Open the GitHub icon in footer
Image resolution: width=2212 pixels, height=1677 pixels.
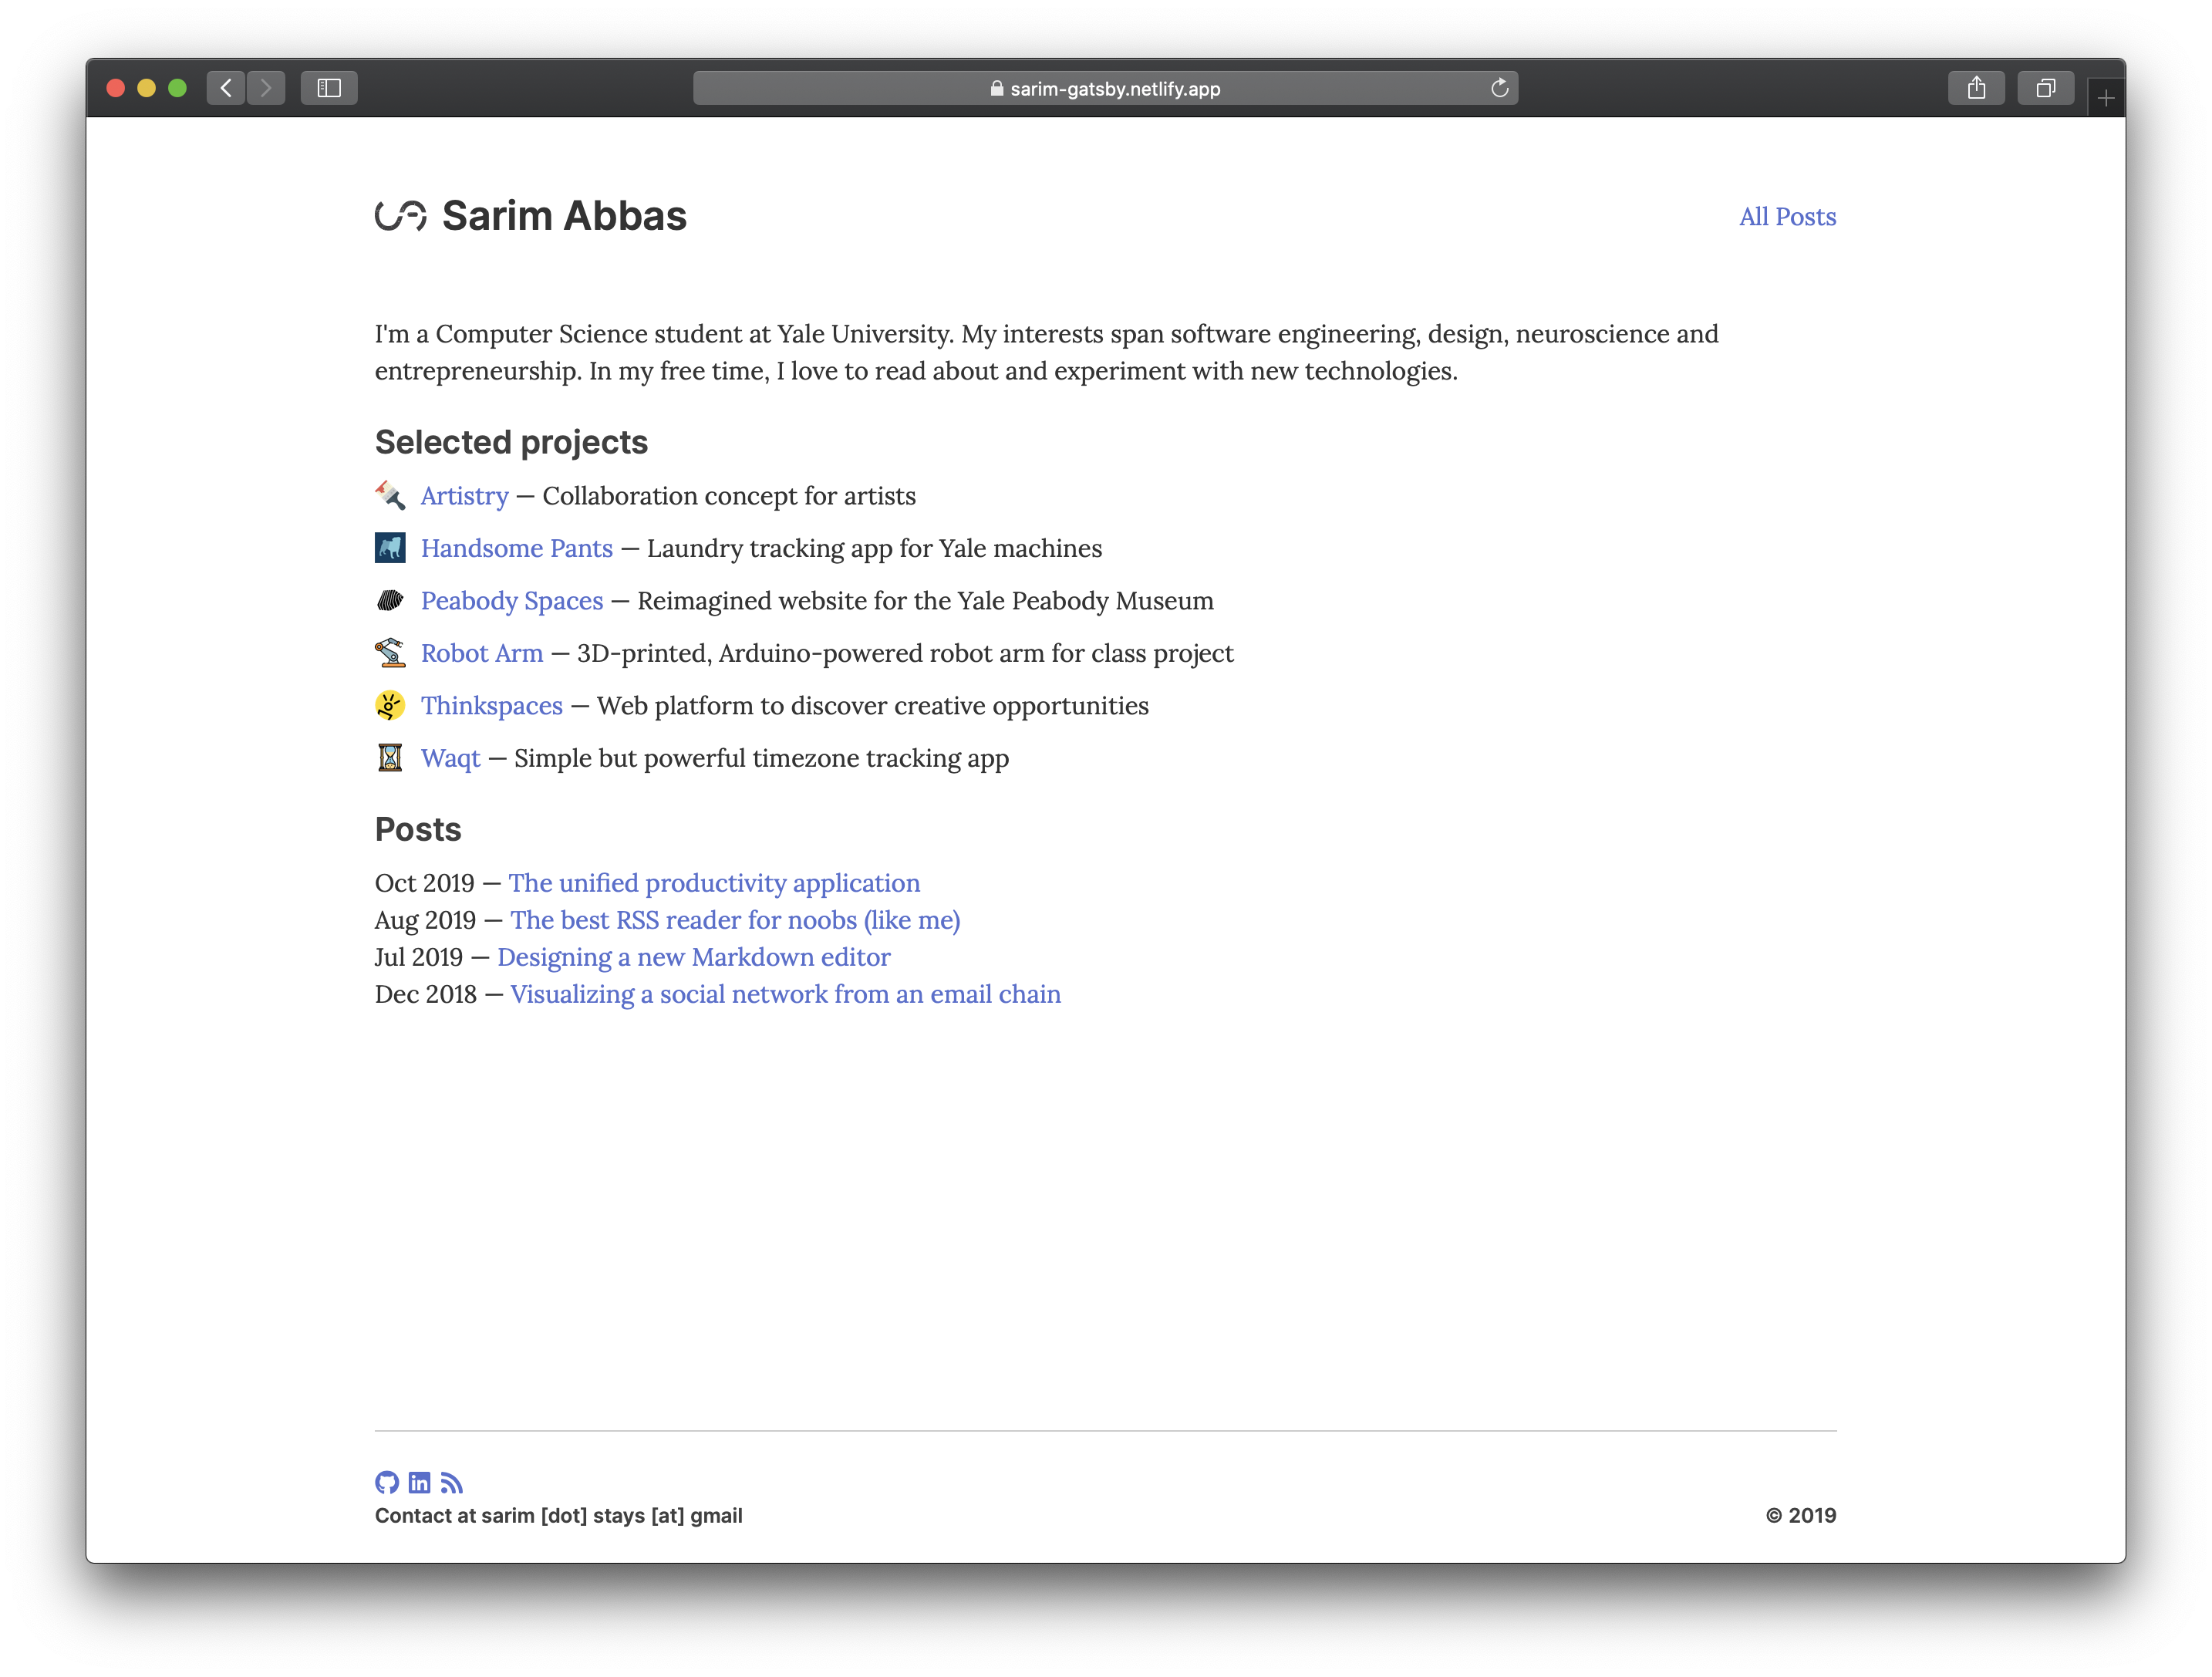point(387,1482)
